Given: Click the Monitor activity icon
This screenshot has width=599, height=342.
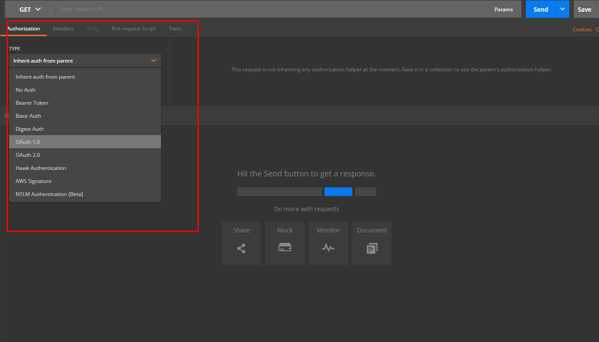Looking at the screenshot, I should coord(328,243).
